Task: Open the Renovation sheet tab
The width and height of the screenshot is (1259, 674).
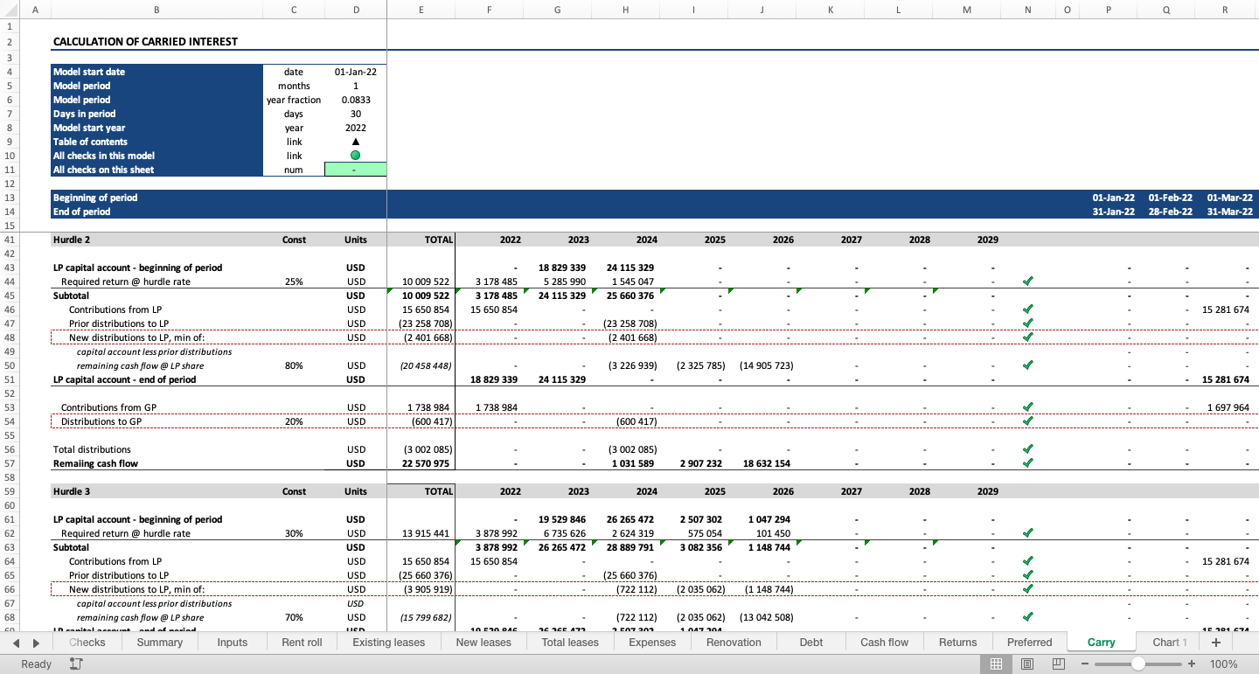Action: coord(733,642)
